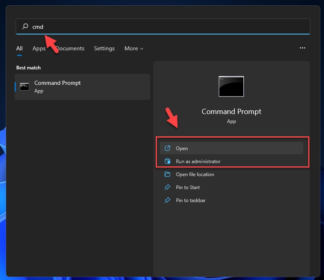Click the Open arrow-box icon
This screenshot has width=324, height=280.
point(167,148)
